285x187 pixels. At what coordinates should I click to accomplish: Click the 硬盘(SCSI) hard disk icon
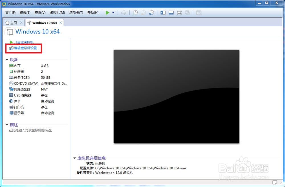click(x=11, y=77)
